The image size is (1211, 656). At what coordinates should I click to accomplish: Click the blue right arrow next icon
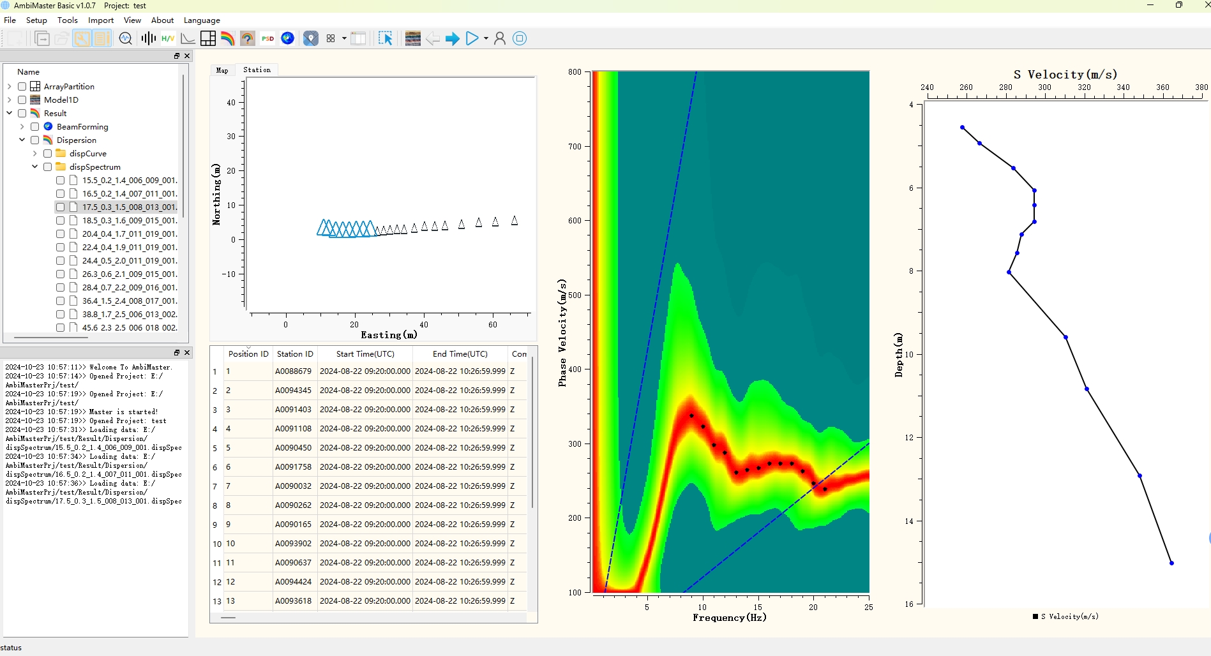(x=453, y=39)
